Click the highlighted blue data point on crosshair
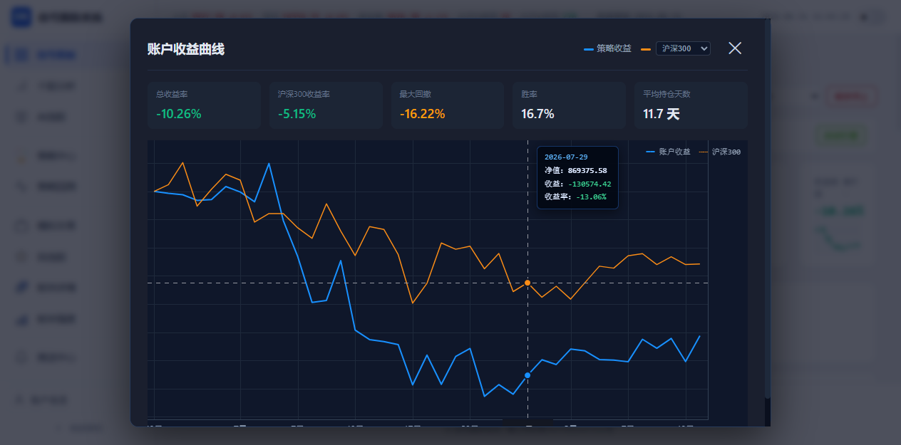901x445 pixels. click(x=527, y=375)
